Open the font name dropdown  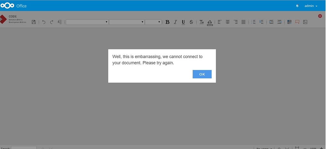(127, 22)
